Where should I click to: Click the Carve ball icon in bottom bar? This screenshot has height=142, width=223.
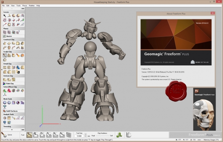point(4,135)
